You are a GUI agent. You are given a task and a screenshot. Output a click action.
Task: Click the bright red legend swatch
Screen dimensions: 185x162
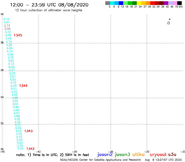point(152,3)
